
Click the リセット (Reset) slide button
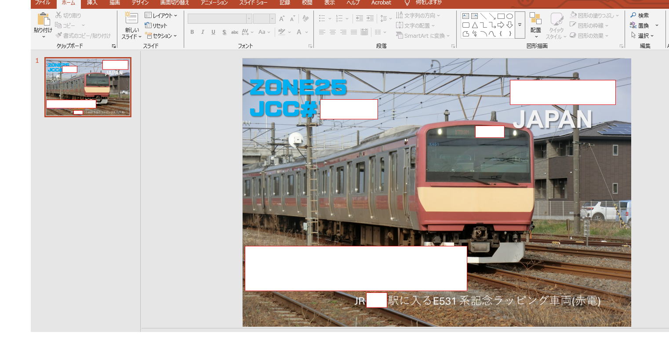[156, 25]
